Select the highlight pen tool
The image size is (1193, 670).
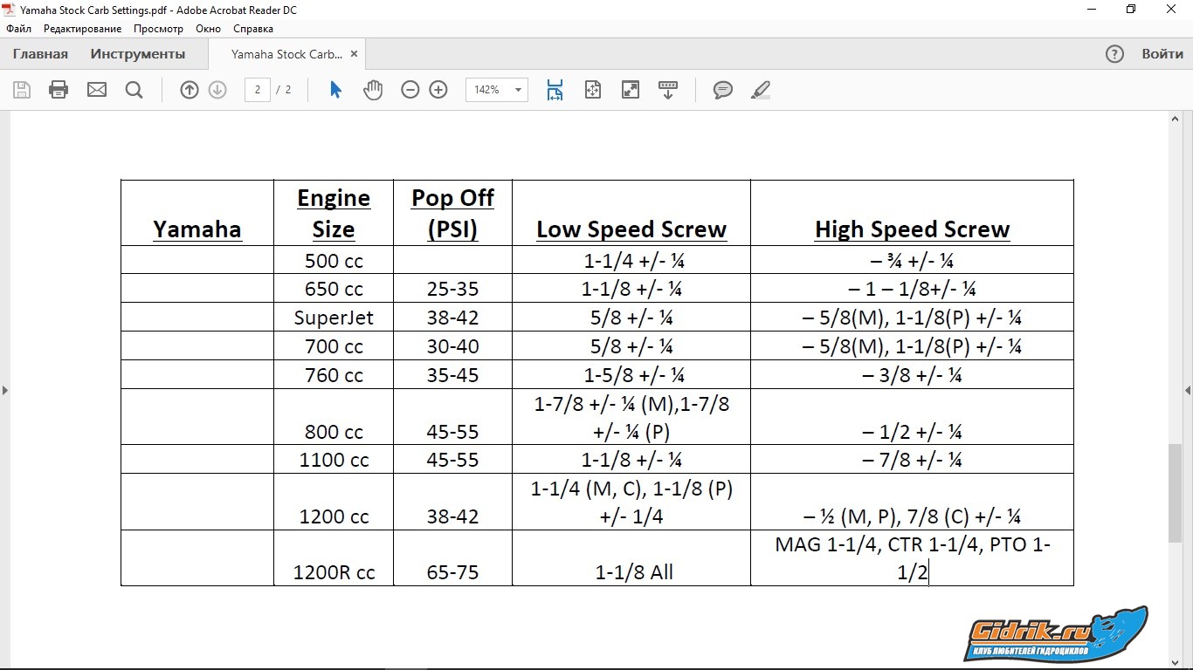point(760,90)
